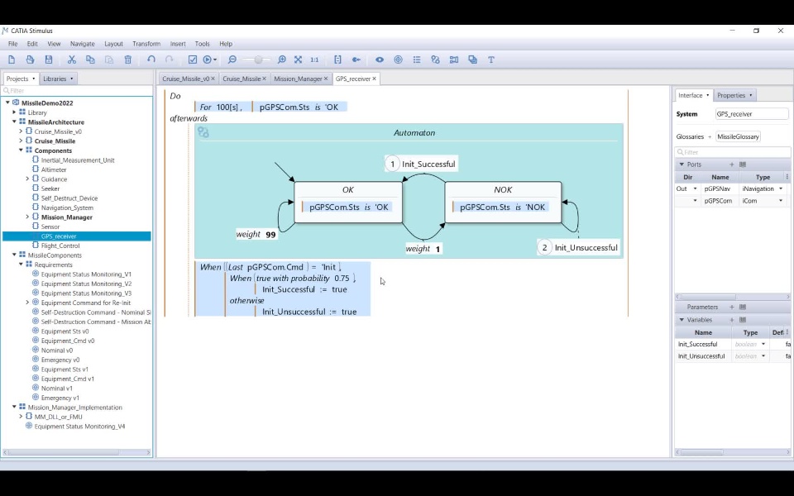Viewport: 794px width, 496px height.
Task: Click the zoom in magnifier icon
Action: point(281,60)
